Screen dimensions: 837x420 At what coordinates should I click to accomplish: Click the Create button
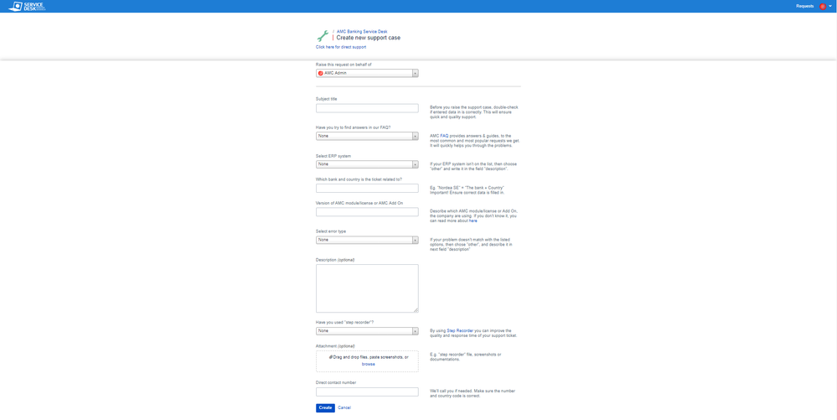point(325,407)
